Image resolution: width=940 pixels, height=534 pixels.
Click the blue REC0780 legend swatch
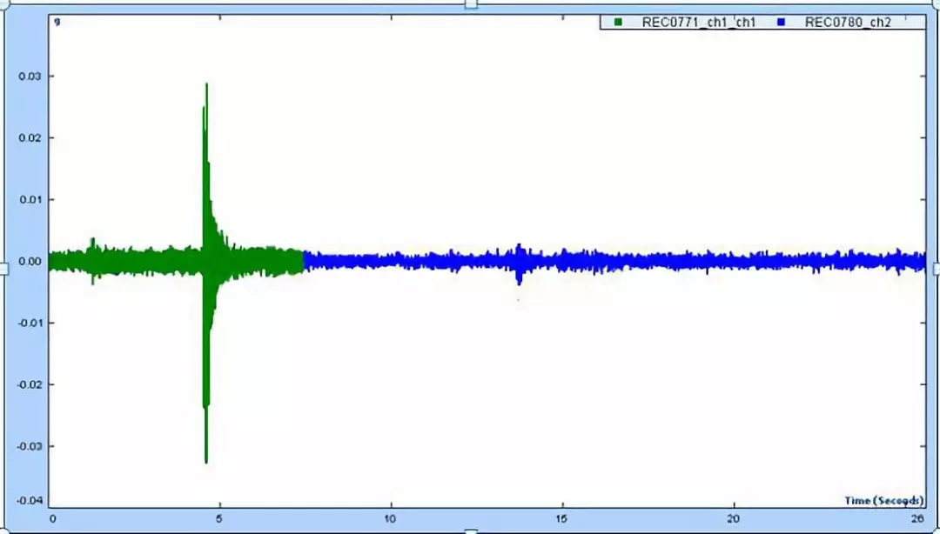pyautogui.click(x=781, y=23)
